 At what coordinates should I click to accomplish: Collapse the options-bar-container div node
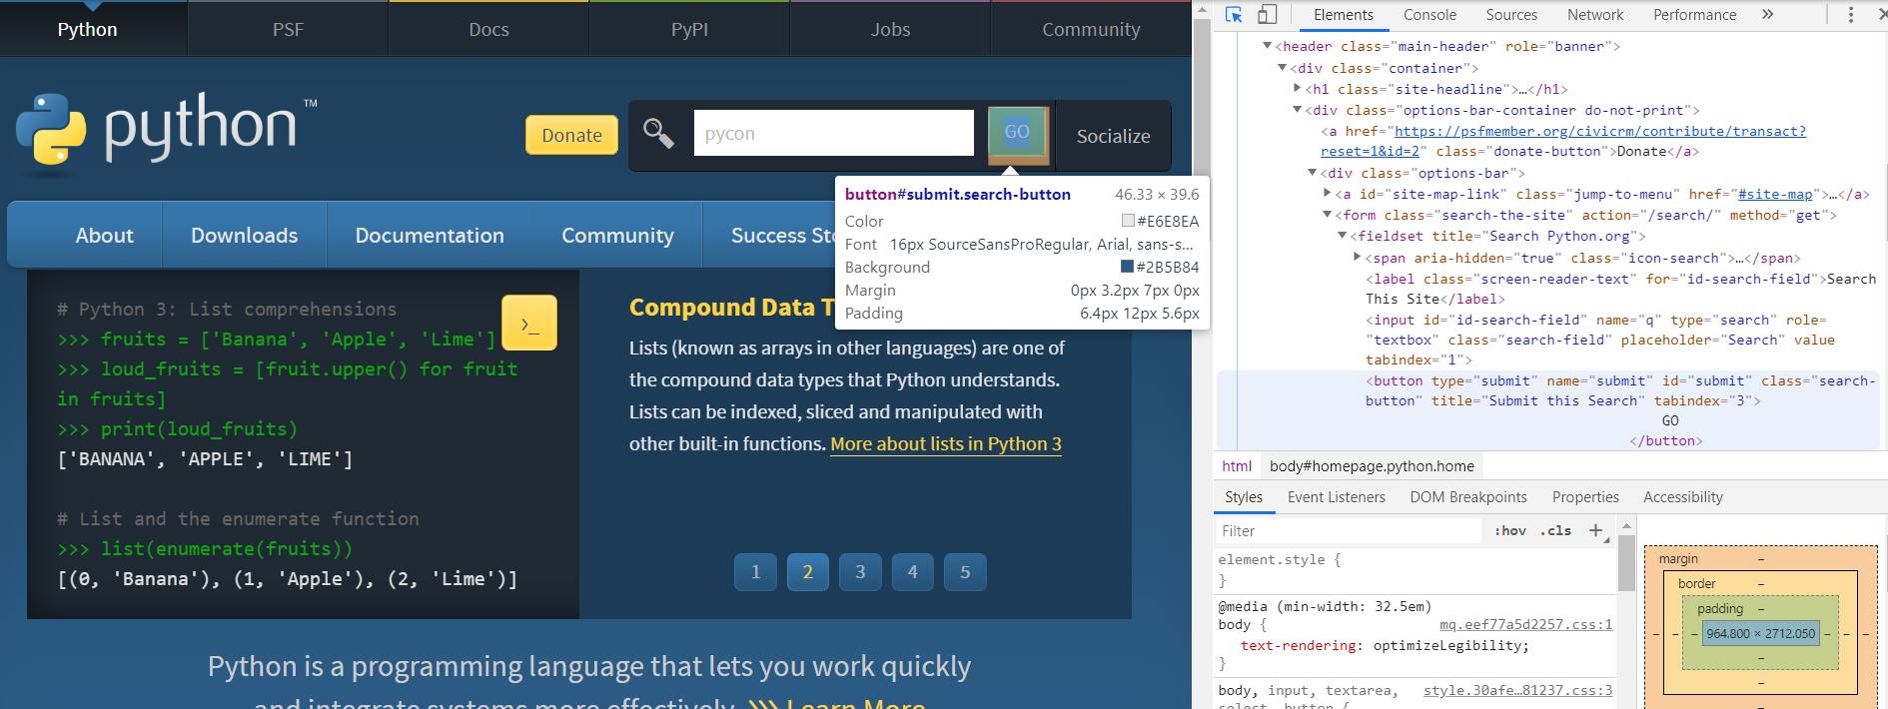(1297, 110)
